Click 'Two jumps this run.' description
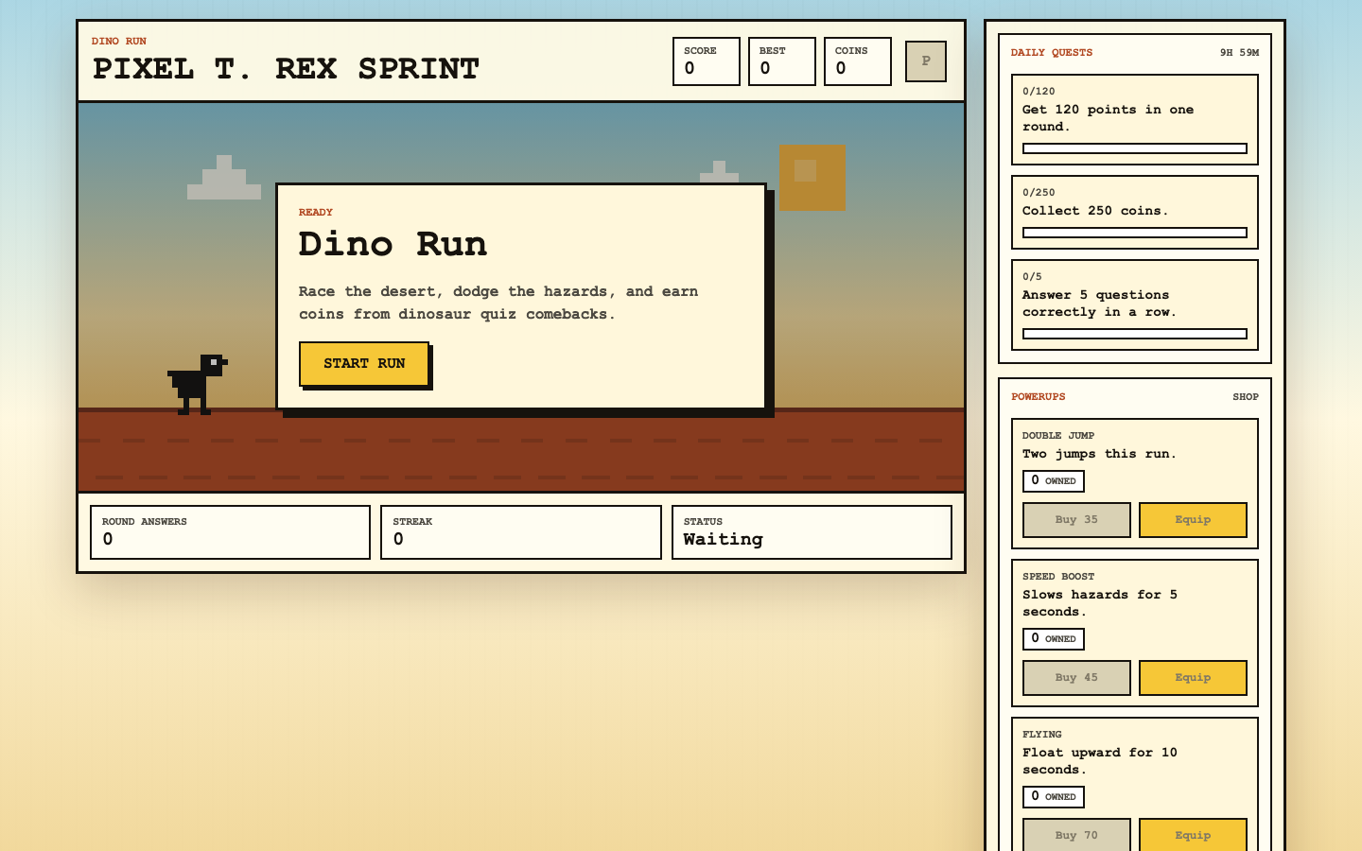The height and width of the screenshot is (851, 1362). 1099,454
